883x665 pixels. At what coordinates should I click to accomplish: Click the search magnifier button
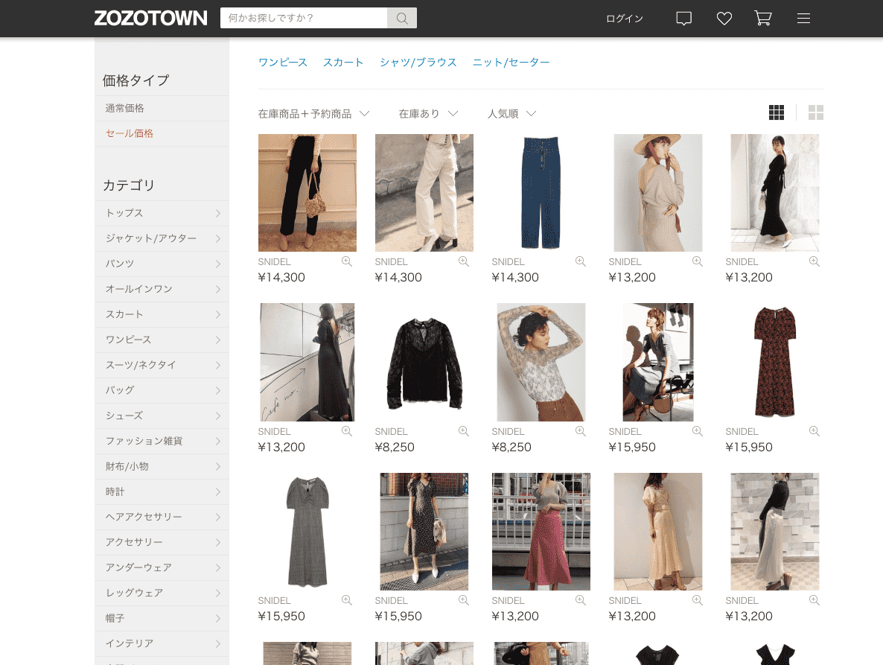tap(402, 18)
